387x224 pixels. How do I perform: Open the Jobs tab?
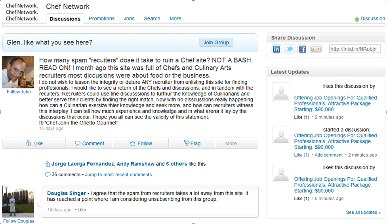(x=129, y=19)
